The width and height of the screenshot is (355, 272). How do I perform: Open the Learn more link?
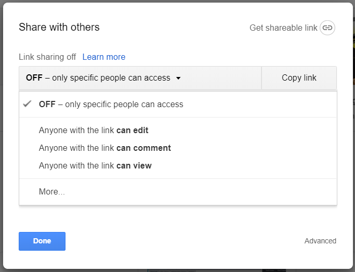pos(104,57)
